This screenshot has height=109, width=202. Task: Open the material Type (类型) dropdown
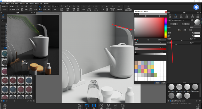tap(195, 27)
